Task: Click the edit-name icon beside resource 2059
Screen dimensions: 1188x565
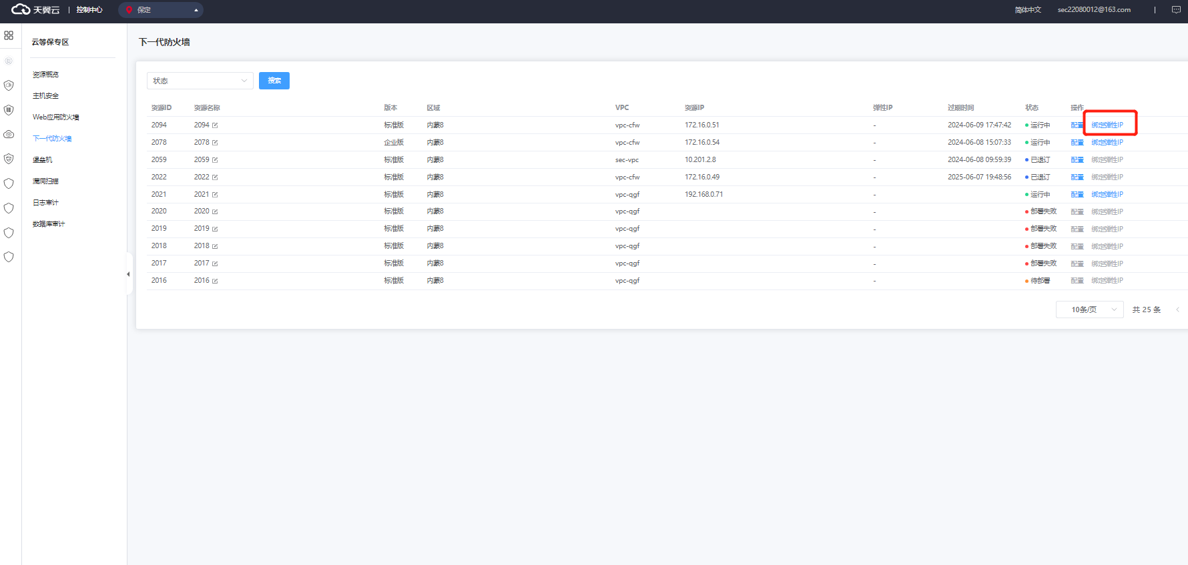Action: click(215, 160)
